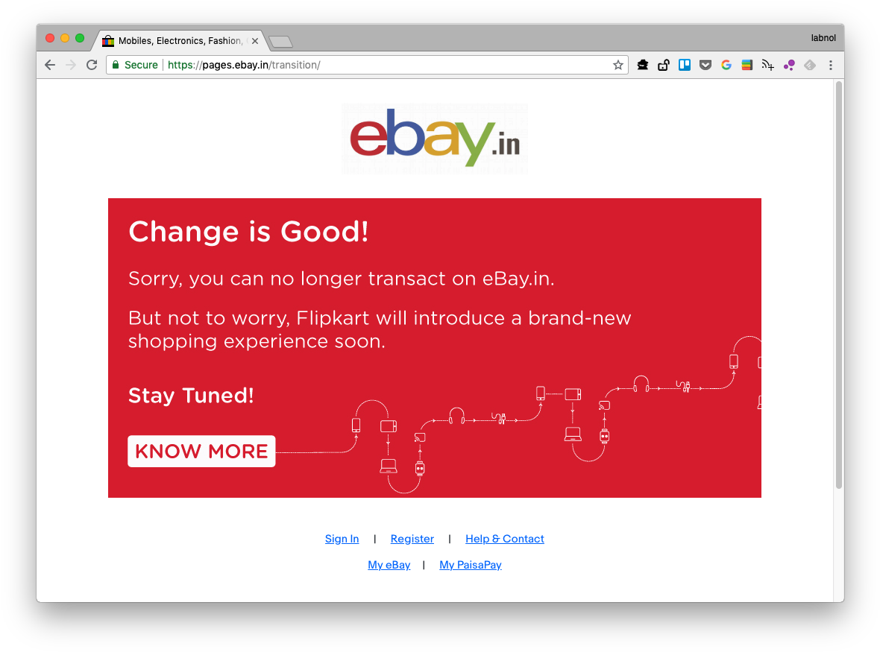This screenshot has height=652, width=880.
Task: Bookmark this page with the star icon
Action: (618, 65)
